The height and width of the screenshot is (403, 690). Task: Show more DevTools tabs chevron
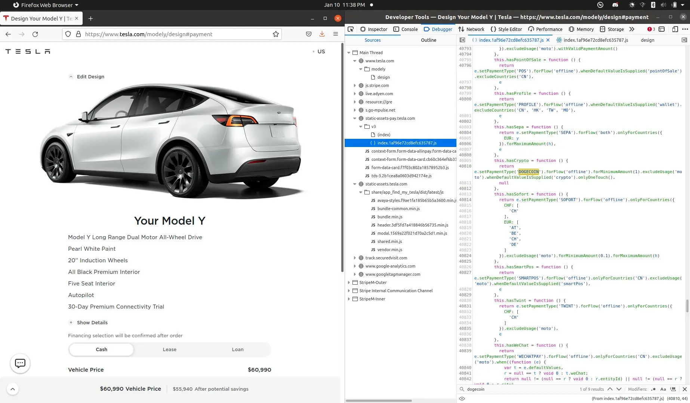click(x=632, y=29)
